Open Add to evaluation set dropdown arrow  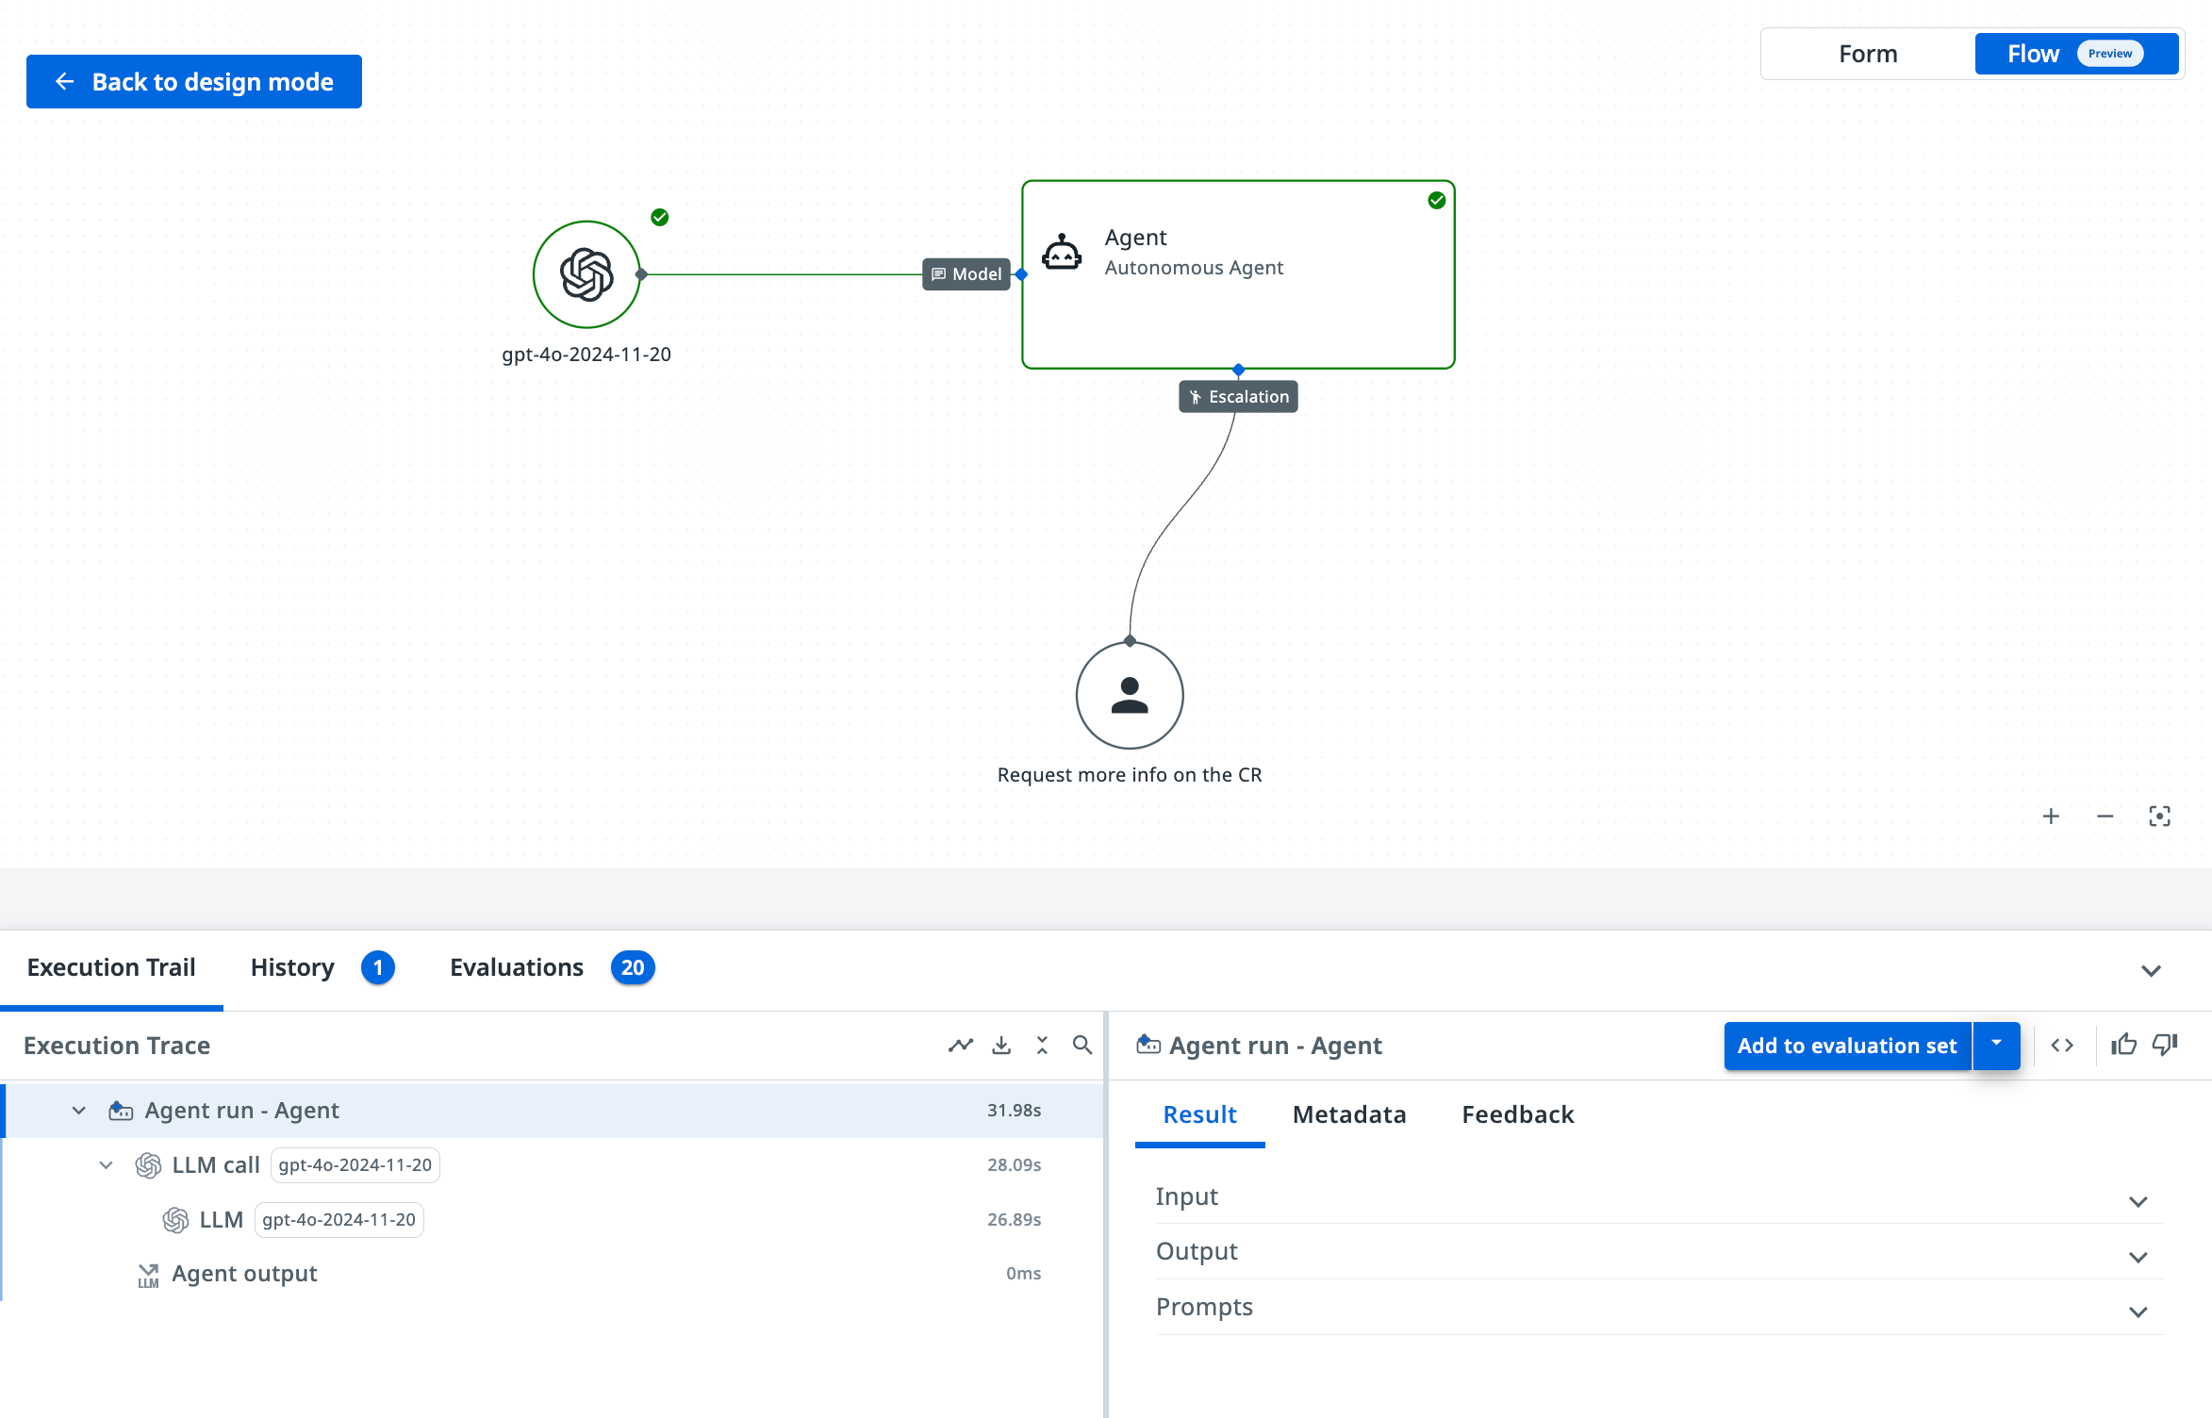[x=1996, y=1045]
